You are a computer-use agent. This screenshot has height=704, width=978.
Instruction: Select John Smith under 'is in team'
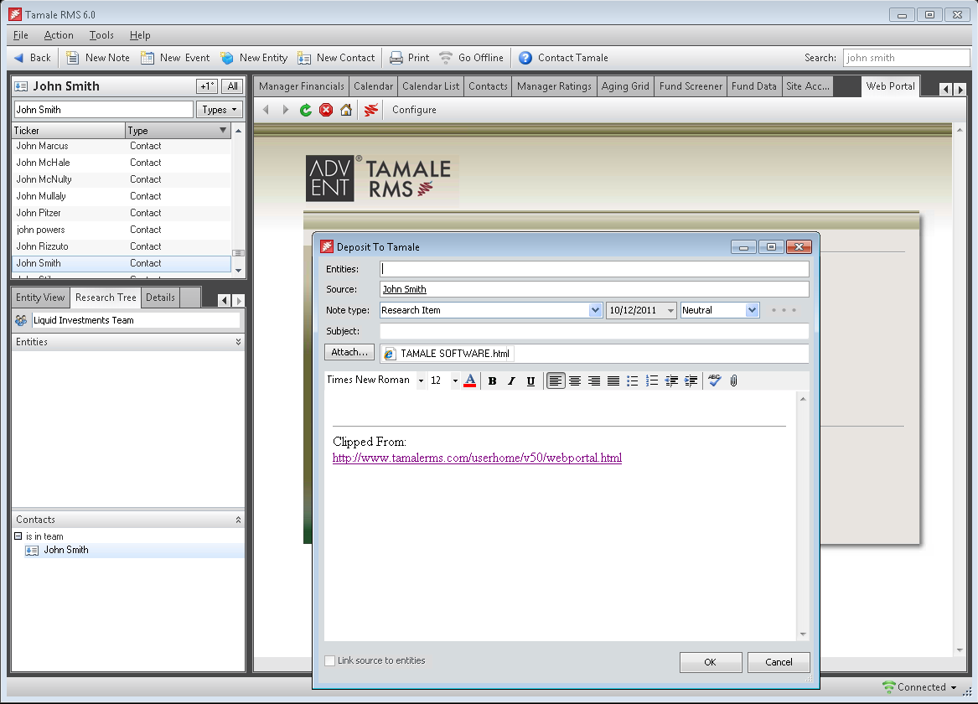[66, 551]
